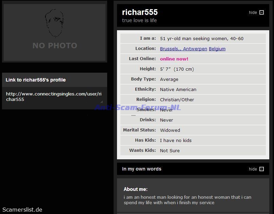Click the Anti-Scam-Forum-NL watermark
Image resolution: width=274 pixels, height=214 pixels.
tap(137, 108)
